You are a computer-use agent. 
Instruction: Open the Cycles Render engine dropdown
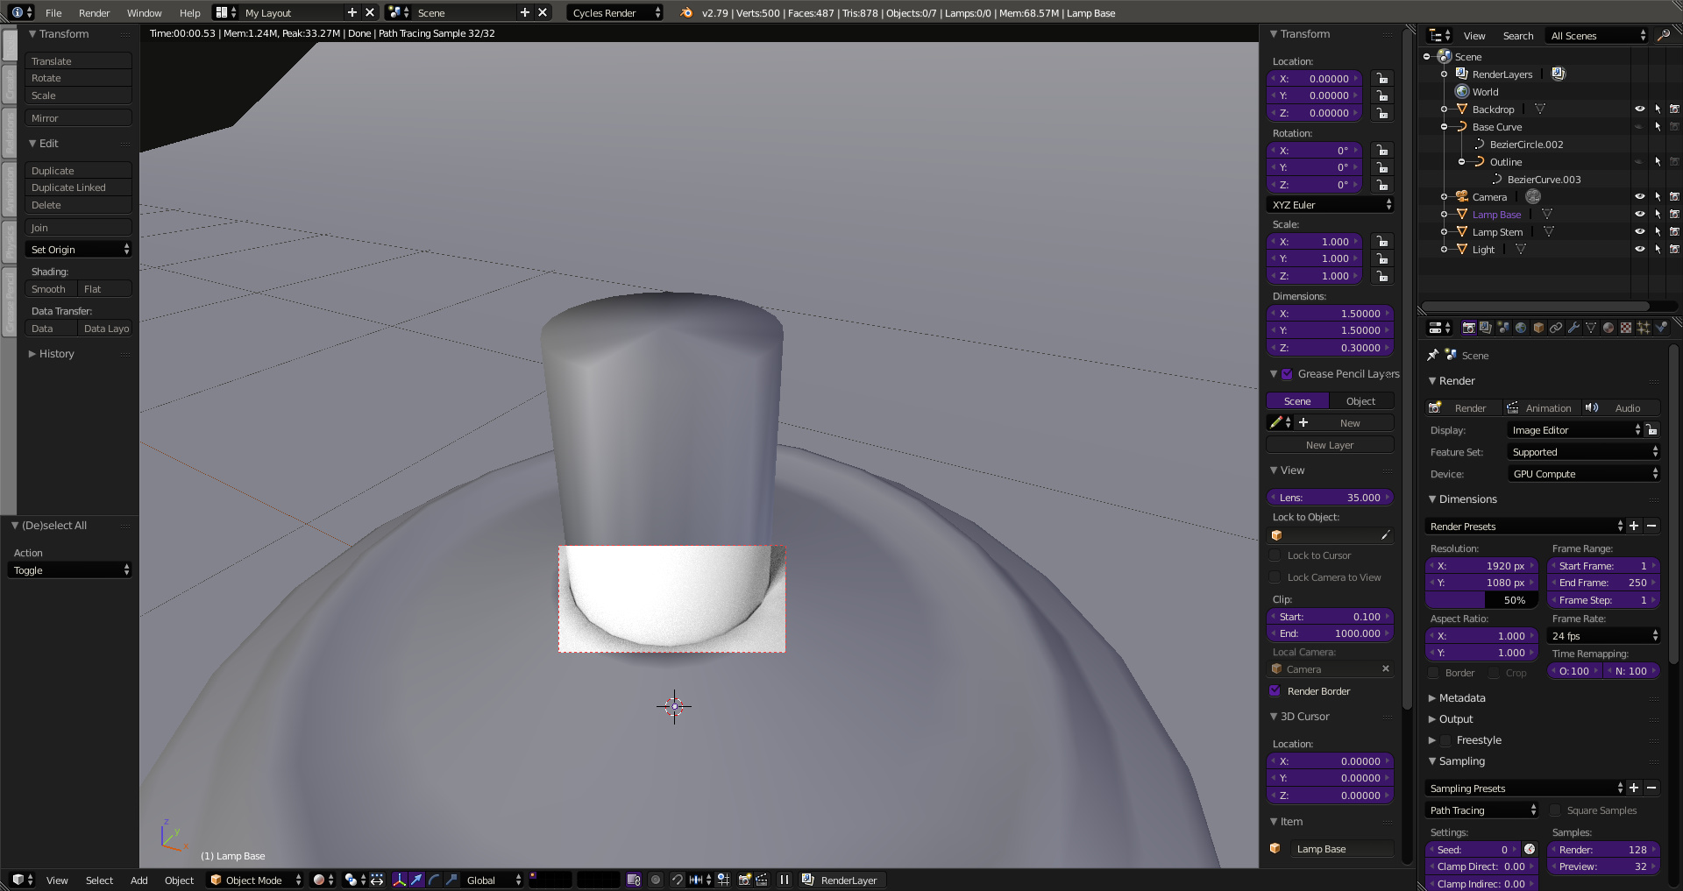click(x=614, y=12)
